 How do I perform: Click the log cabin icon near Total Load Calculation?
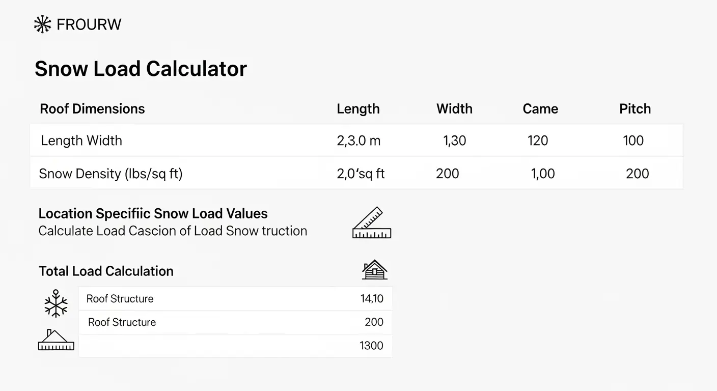tap(375, 269)
